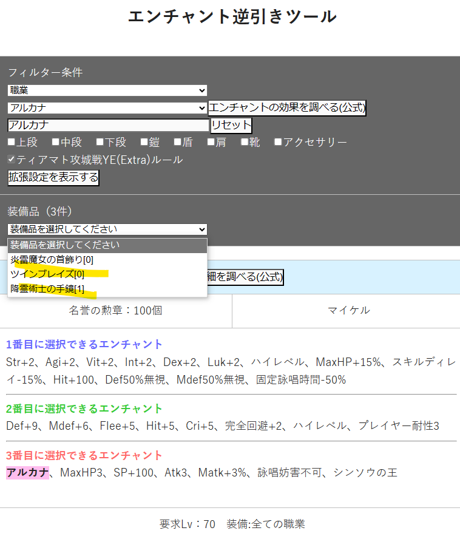
Task: Select 炎雷魔女の首飾り[0] from the list
Action: pyautogui.click(x=52, y=260)
